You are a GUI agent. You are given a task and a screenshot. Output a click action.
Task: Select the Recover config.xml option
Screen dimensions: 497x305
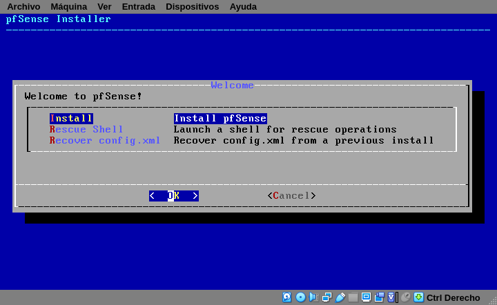click(105, 141)
